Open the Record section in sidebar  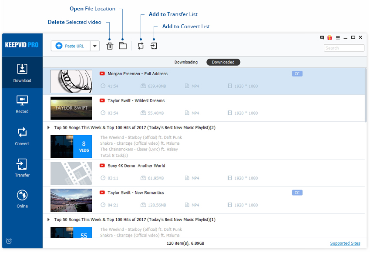point(22,104)
